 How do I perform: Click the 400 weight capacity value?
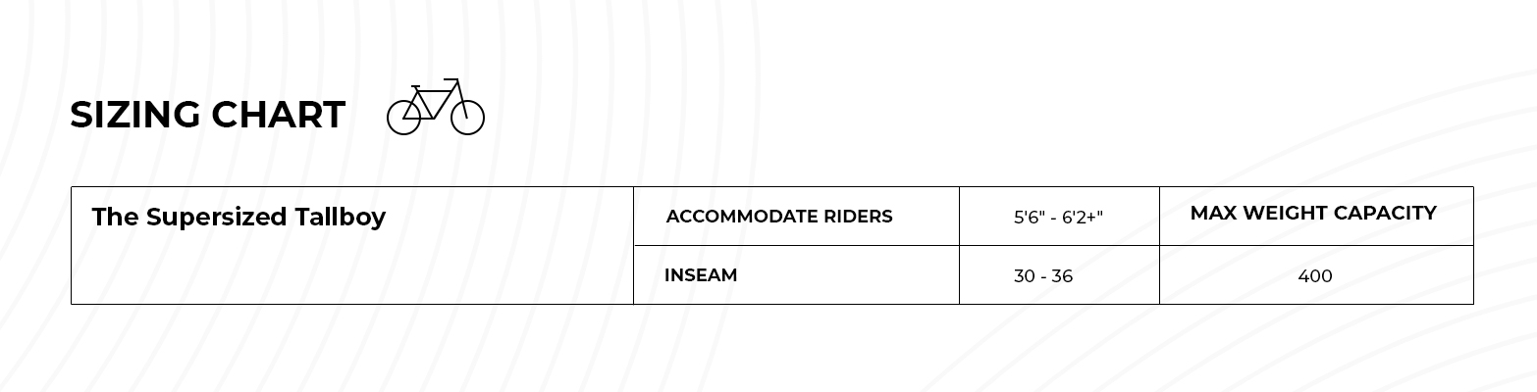1315,276
